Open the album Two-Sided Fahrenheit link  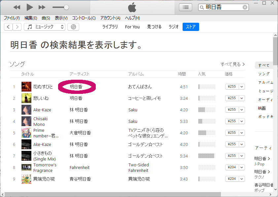139,168
